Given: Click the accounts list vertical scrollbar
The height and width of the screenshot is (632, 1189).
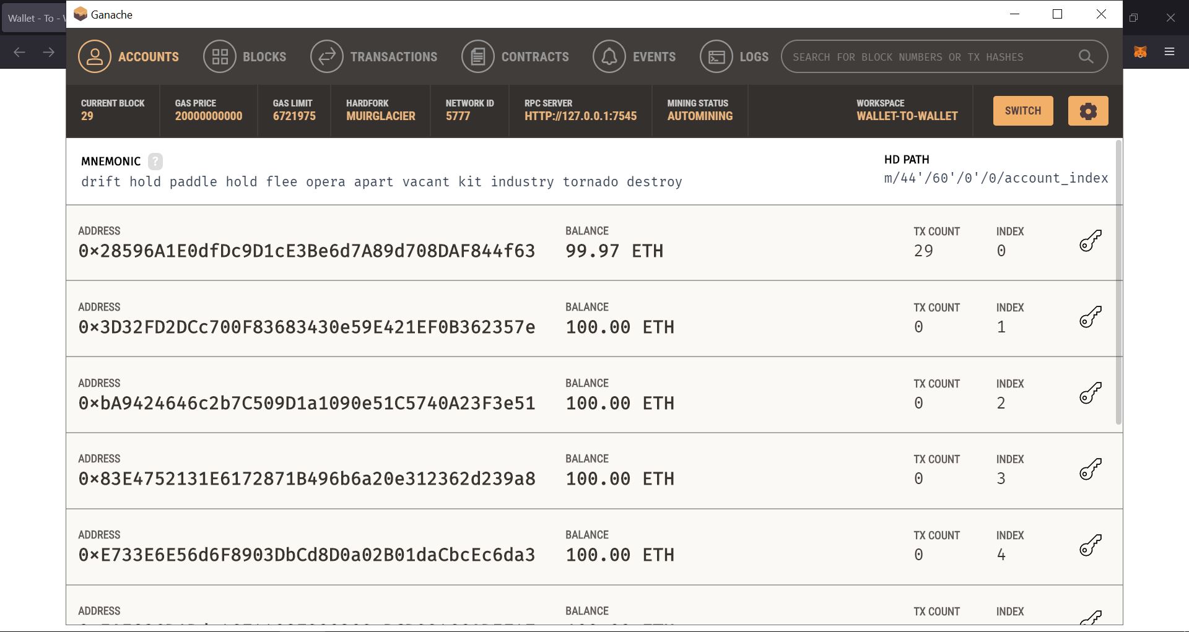Looking at the screenshot, I should 1118,282.
